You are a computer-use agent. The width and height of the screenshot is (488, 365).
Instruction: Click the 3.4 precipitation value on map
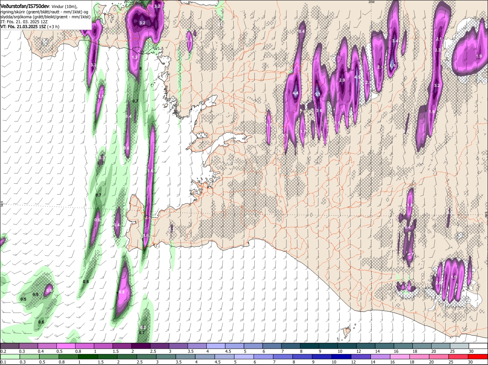pyautogui.click(x=395, y=41)
